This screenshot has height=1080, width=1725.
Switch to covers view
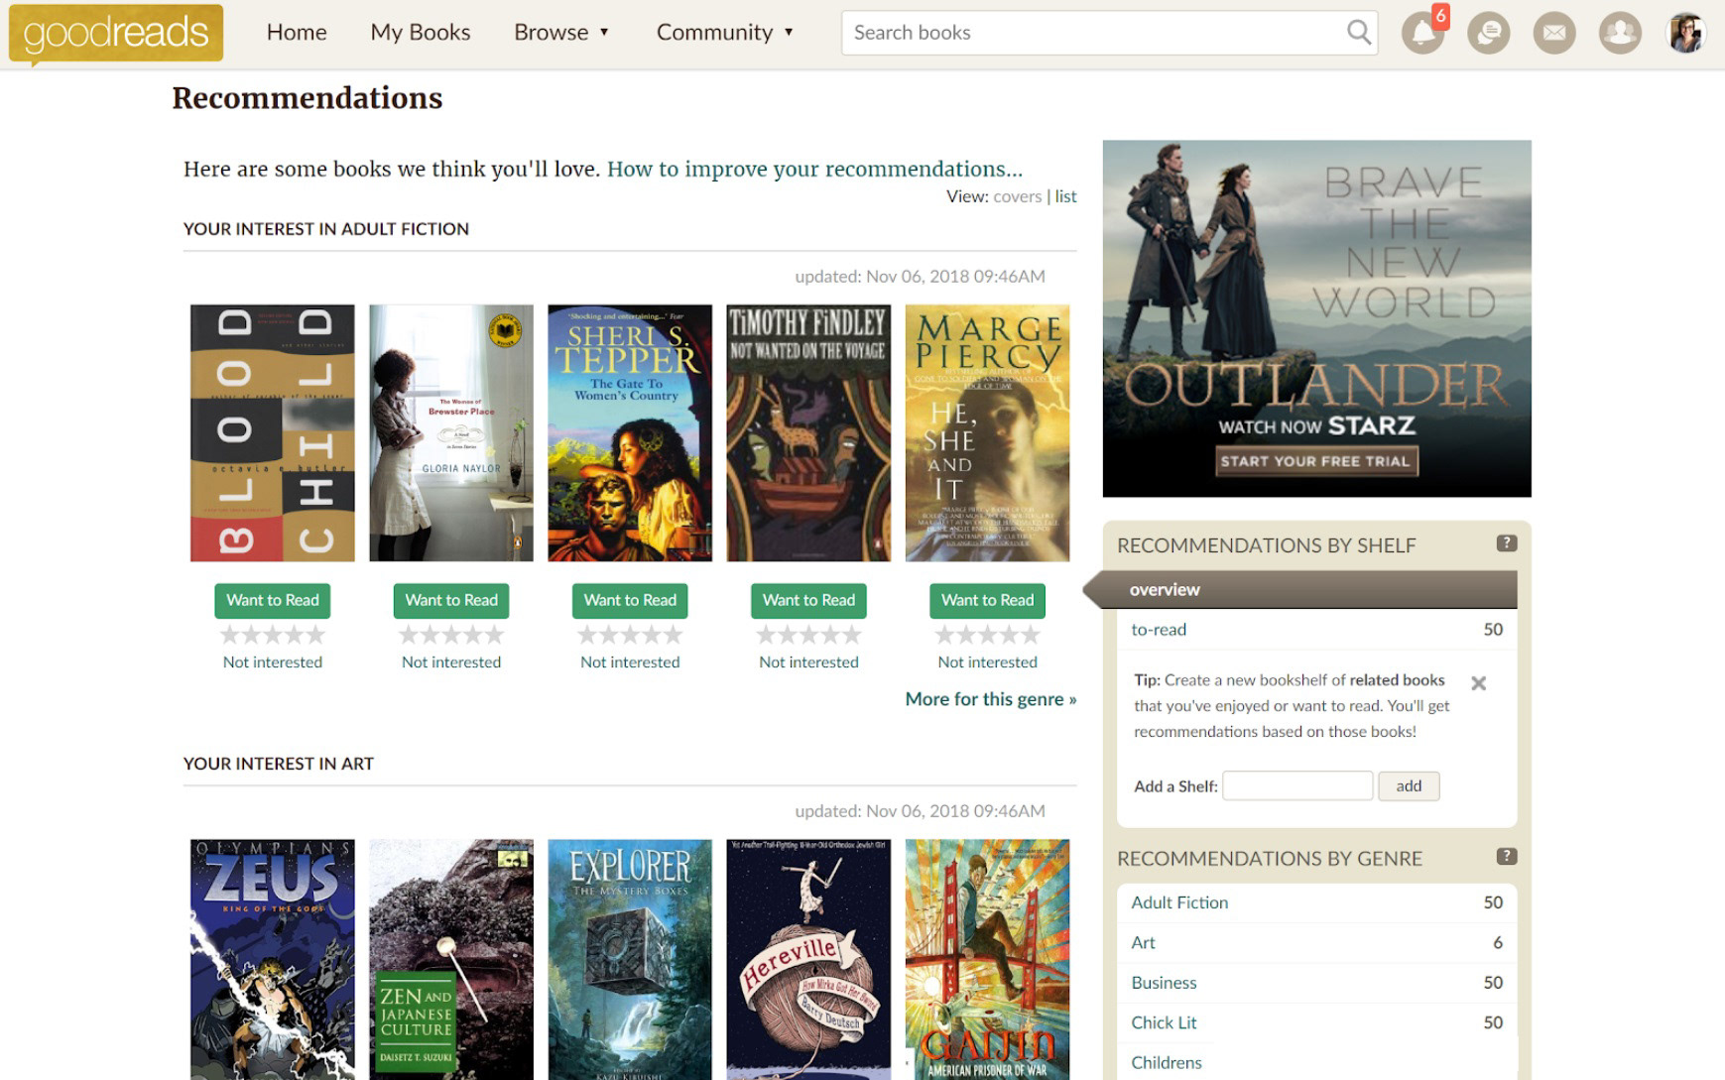point(1018,196)
